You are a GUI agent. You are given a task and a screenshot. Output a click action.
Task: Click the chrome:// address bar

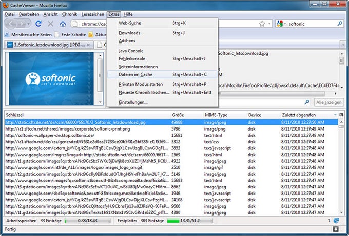[x=93, y=24]
